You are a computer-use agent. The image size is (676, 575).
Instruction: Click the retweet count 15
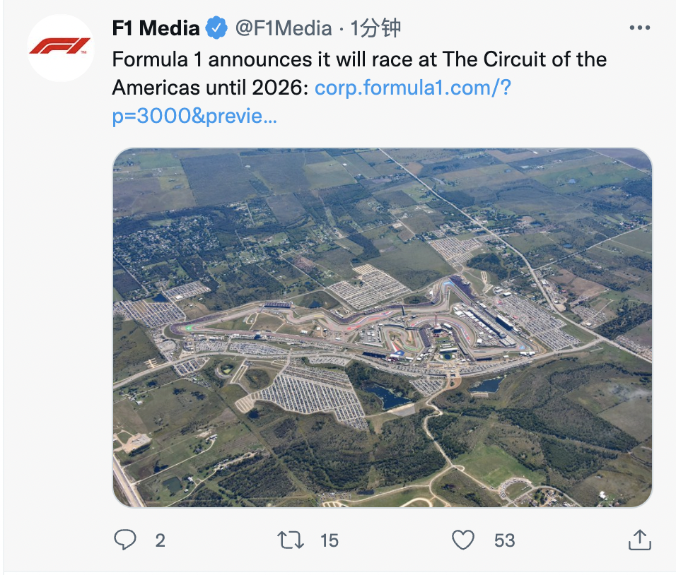click(329, 540)
